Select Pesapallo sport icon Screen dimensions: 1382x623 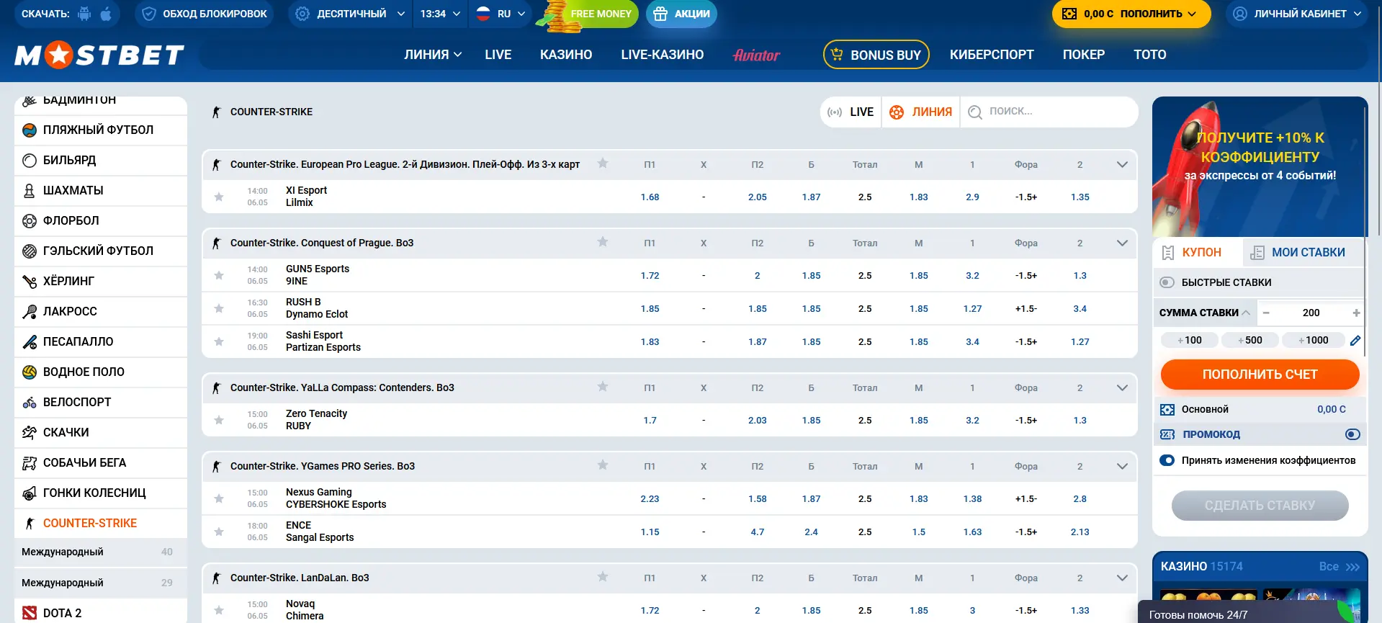click(x=30, y=342)
